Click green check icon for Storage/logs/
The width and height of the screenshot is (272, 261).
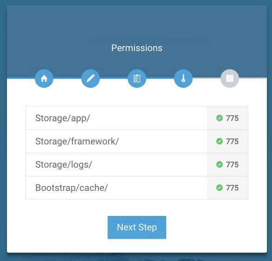(220, 164)
